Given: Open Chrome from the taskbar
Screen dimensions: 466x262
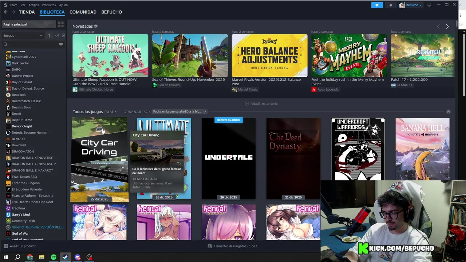Looking at the screenshot, I should click(x=30, y=257).
